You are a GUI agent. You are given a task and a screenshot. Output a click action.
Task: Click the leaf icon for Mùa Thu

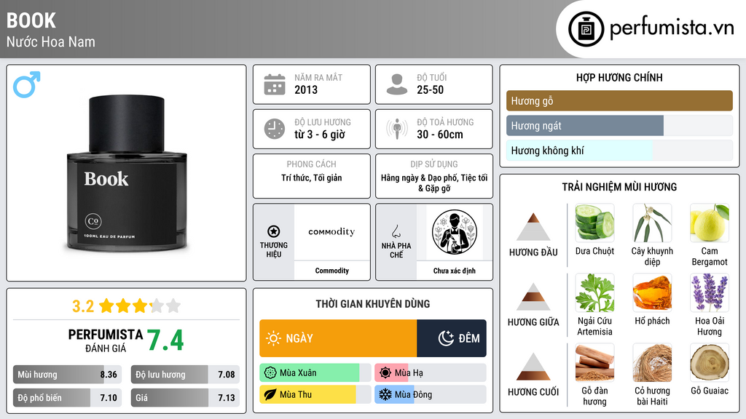(270, 394)
